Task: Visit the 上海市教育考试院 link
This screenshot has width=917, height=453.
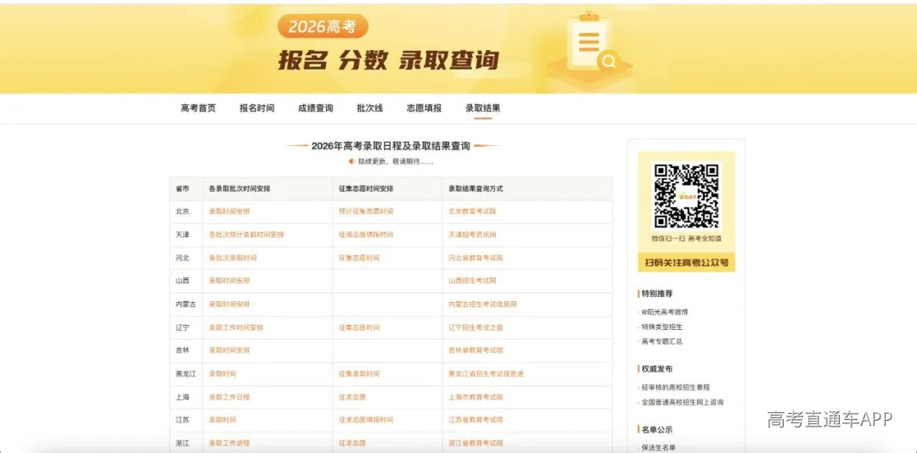Action: pos(475,397)
